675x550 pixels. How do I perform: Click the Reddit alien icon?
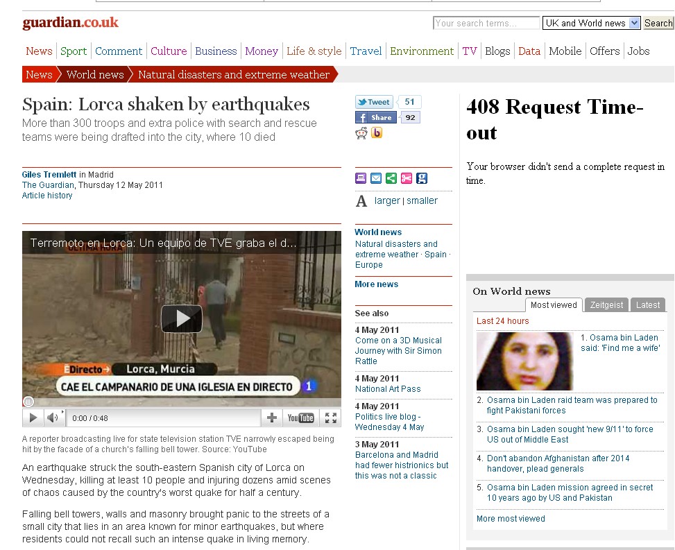pyautogui.click(x=361, y=133)
